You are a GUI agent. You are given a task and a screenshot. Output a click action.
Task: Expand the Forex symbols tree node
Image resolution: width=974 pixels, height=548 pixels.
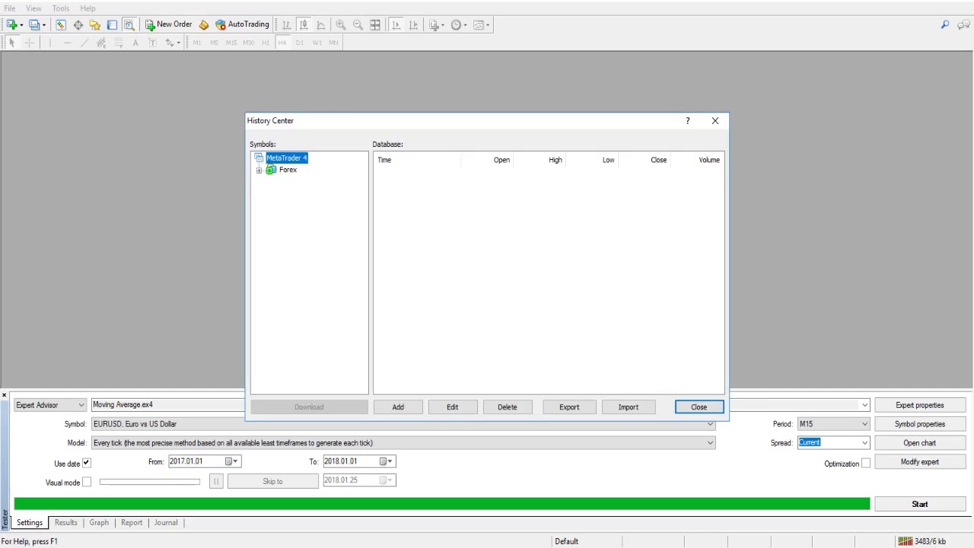(x=259, y=170)
